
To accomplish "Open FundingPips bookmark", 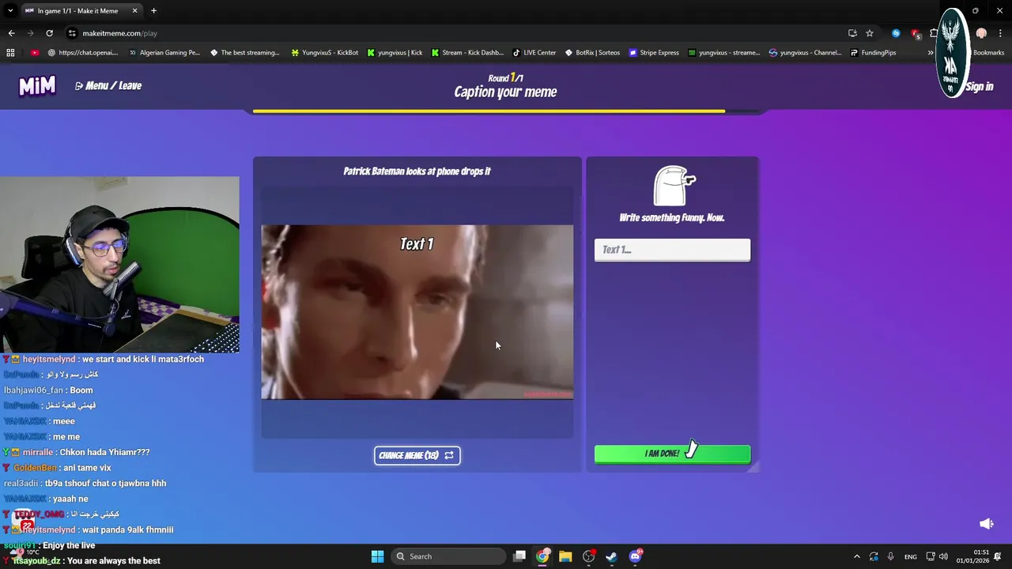I will tap(873, 53).
